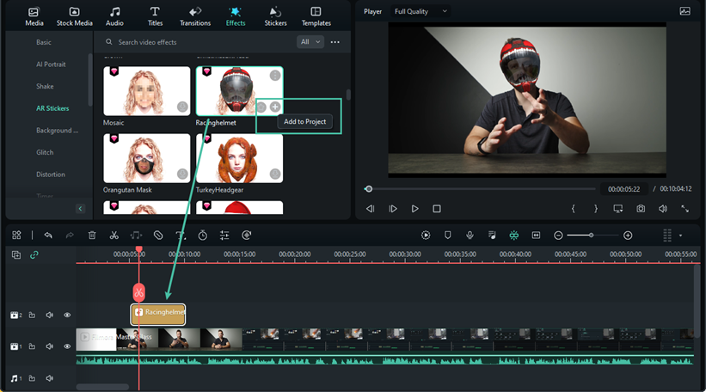
Task: Open the player scope view icon
Action: 685,11
